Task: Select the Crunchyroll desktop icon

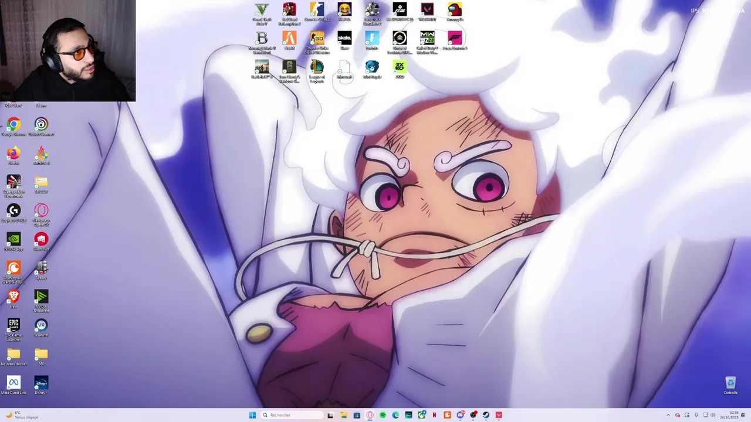Action: [13, 272]
